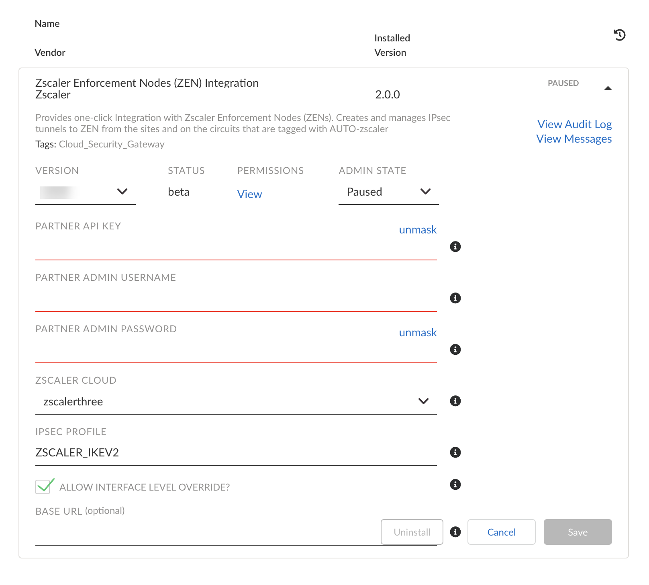This screenshot has width=649, height=585.
Task: View the integration permissions
Action: pyautogui.click(x=249, y=194)
